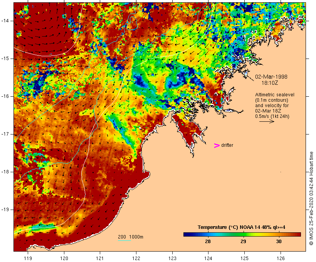
Task: Click the longitude axis label 126
Action: [281, 258]
